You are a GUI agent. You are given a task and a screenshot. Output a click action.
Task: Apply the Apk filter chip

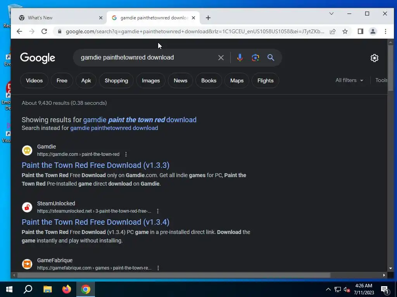point(86,80)
